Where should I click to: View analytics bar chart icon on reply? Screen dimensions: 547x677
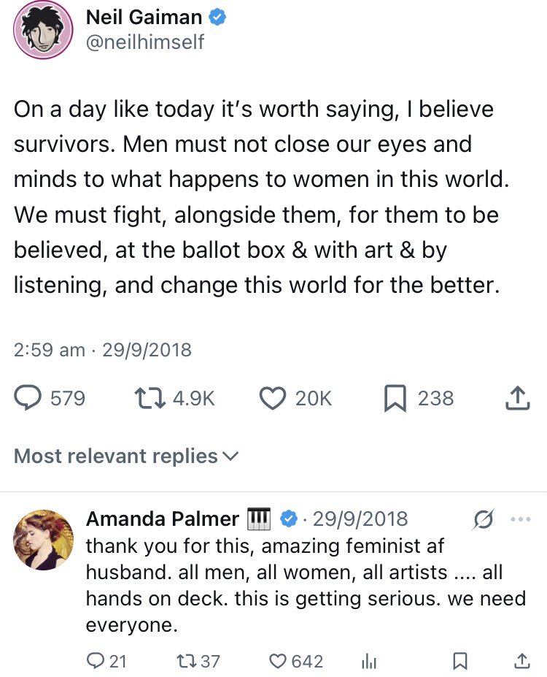(x=369, y=661)
